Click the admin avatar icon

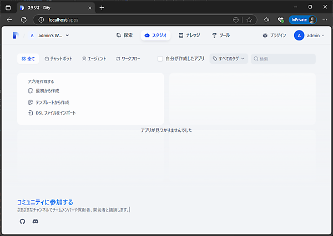click(x=299, y=35)
